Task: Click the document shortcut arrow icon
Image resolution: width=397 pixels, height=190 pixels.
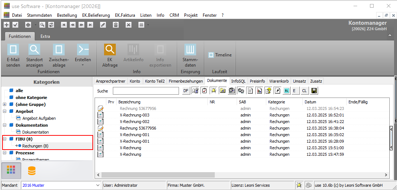Action: pos(278,91)
